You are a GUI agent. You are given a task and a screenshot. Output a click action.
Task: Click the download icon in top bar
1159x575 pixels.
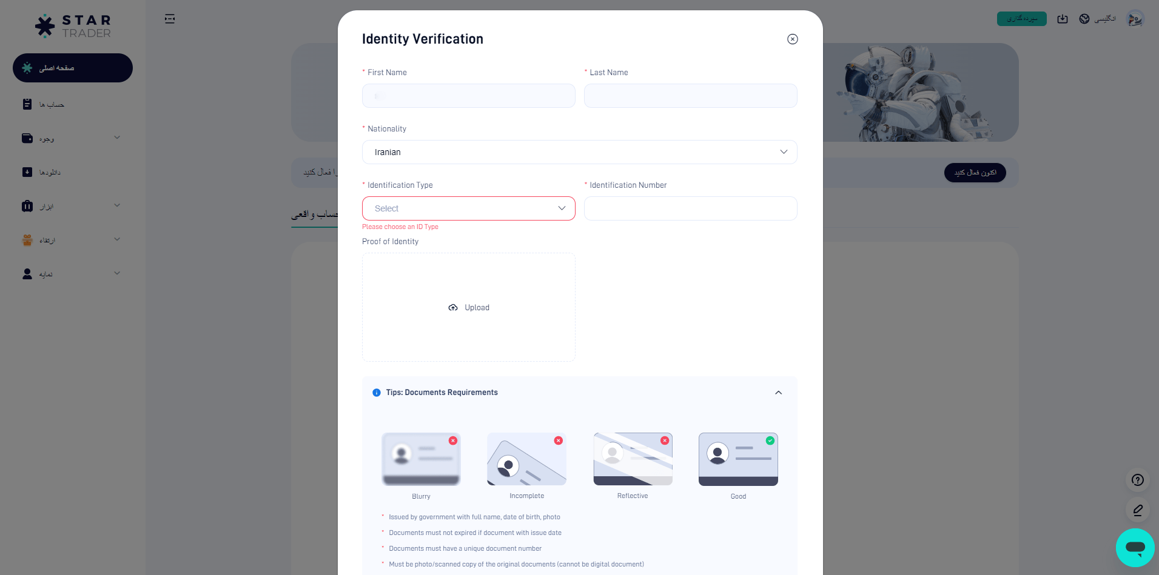coord(1063,19)
